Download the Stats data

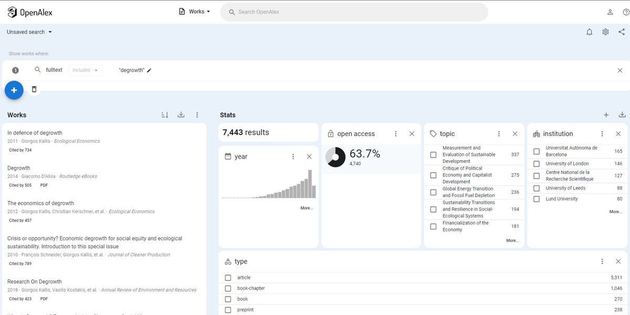point(622,115)
